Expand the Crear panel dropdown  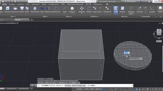(x=13, y=16)
